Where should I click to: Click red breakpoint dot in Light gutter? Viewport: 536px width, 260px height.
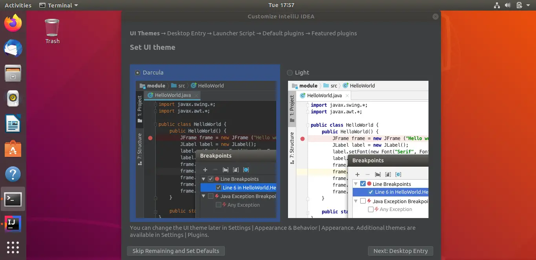[302, 138]
